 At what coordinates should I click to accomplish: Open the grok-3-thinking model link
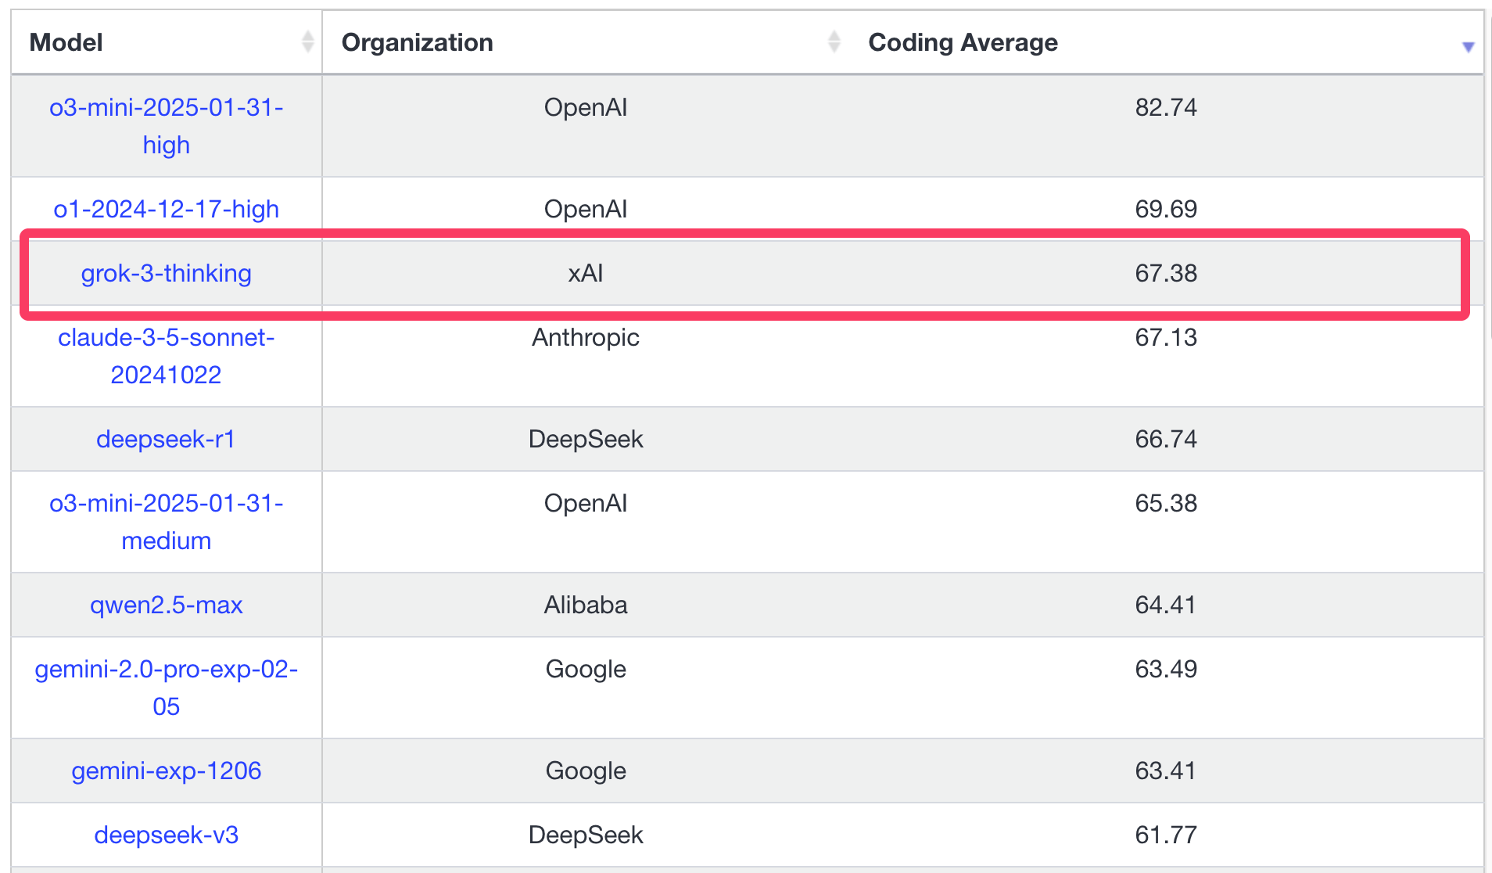(x=166, y=273)
